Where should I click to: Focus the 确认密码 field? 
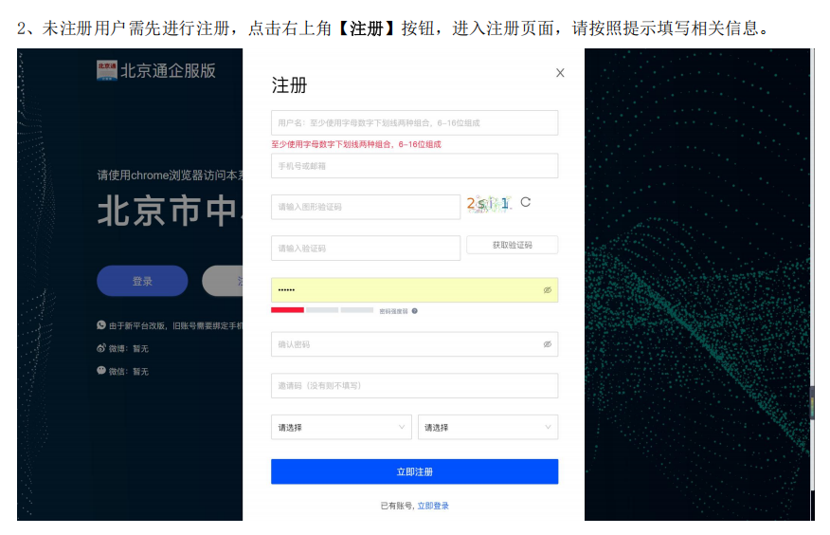[x=414, y=344]
